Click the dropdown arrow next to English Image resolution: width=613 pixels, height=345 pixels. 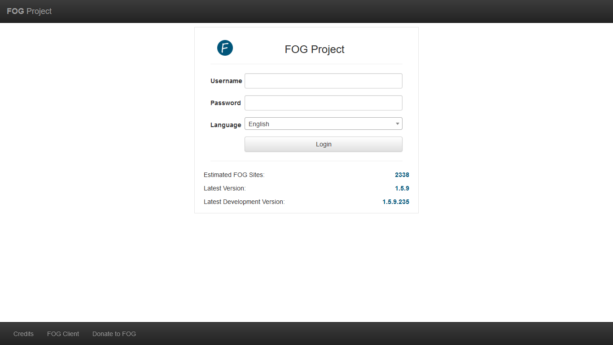pos(397,124)
